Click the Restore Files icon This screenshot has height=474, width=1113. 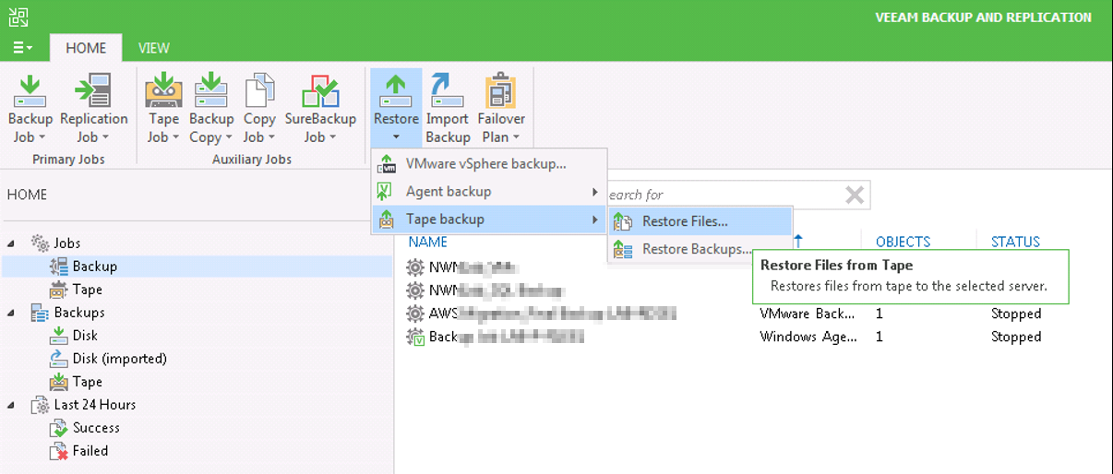pos(623,221)
